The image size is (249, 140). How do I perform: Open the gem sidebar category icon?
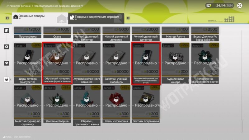pos(7,63)
